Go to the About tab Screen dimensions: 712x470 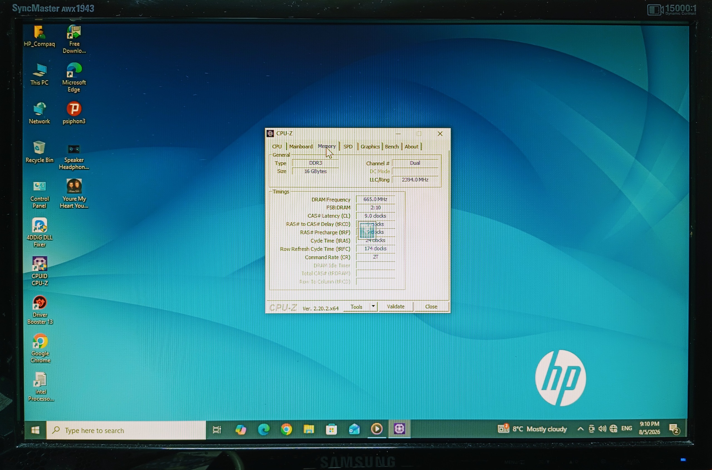pyautogui.click(x=411, y=146)
